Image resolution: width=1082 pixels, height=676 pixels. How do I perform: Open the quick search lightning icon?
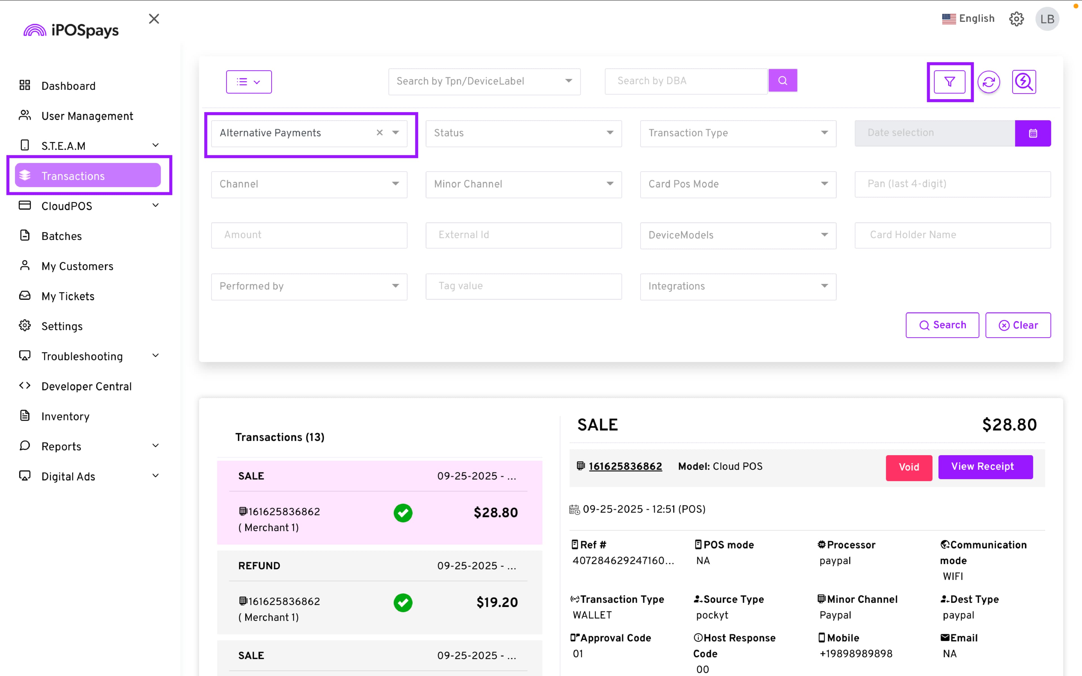(1023, 82)
